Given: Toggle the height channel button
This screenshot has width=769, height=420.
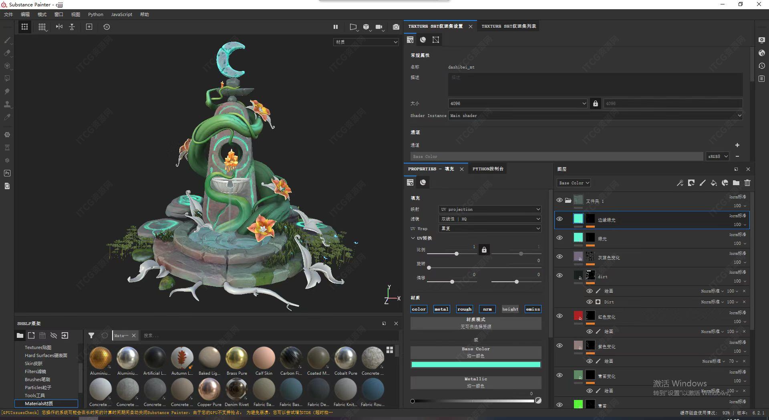Looking at the screenshot, I should pyautogui.click(x=510, y=309).
